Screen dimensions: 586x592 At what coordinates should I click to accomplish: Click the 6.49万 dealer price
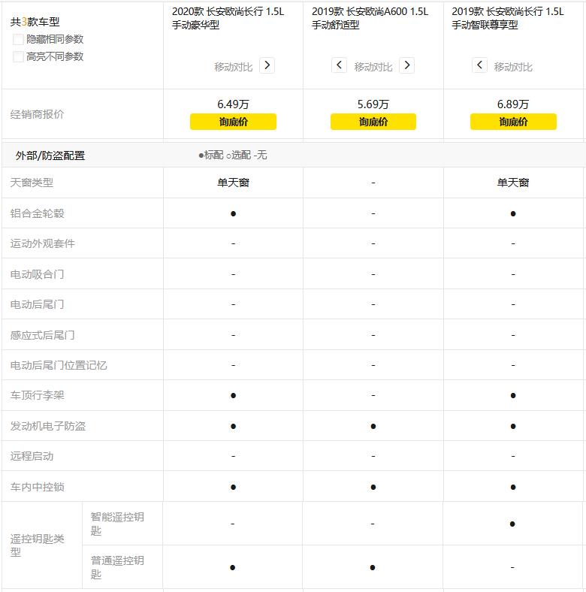[x=233, y=104]
